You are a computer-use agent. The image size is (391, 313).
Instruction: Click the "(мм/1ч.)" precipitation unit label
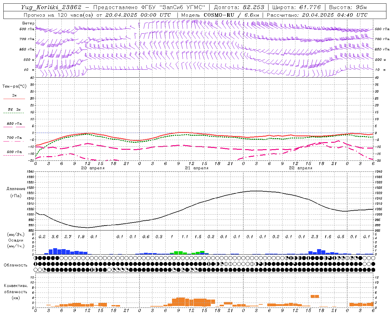point(16,246)
